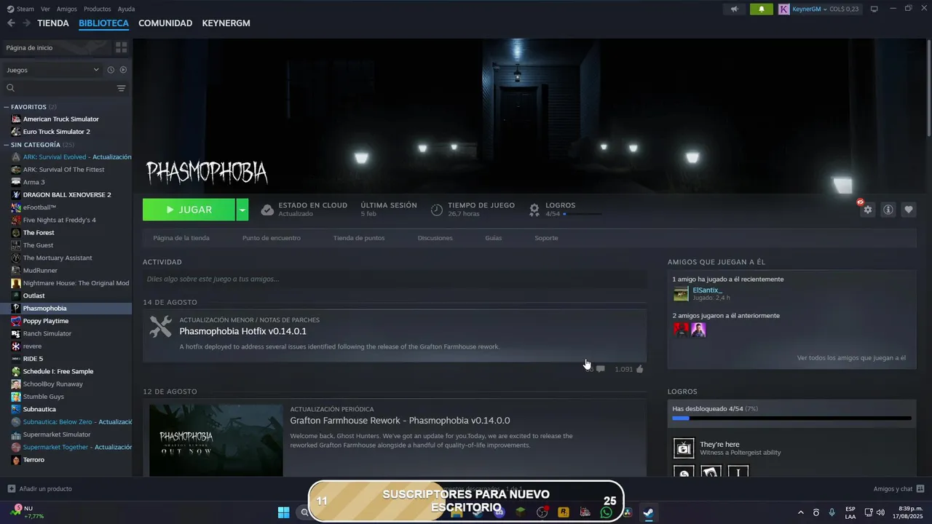Image resolution: width=932 pixels, height=524 pixels.
Task: Open the Ver menu
Action: pos(45,9)
